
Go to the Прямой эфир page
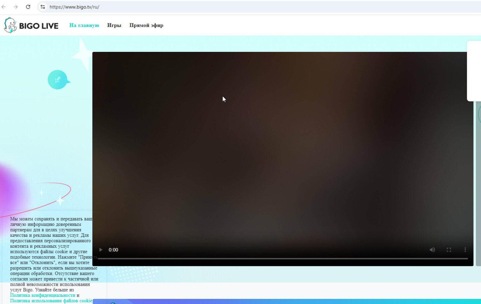pos(146,25)
